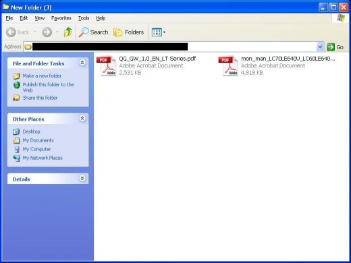Minimize the New Folder (3) window
Screen dimensions: 351x263
click(323, 7)
